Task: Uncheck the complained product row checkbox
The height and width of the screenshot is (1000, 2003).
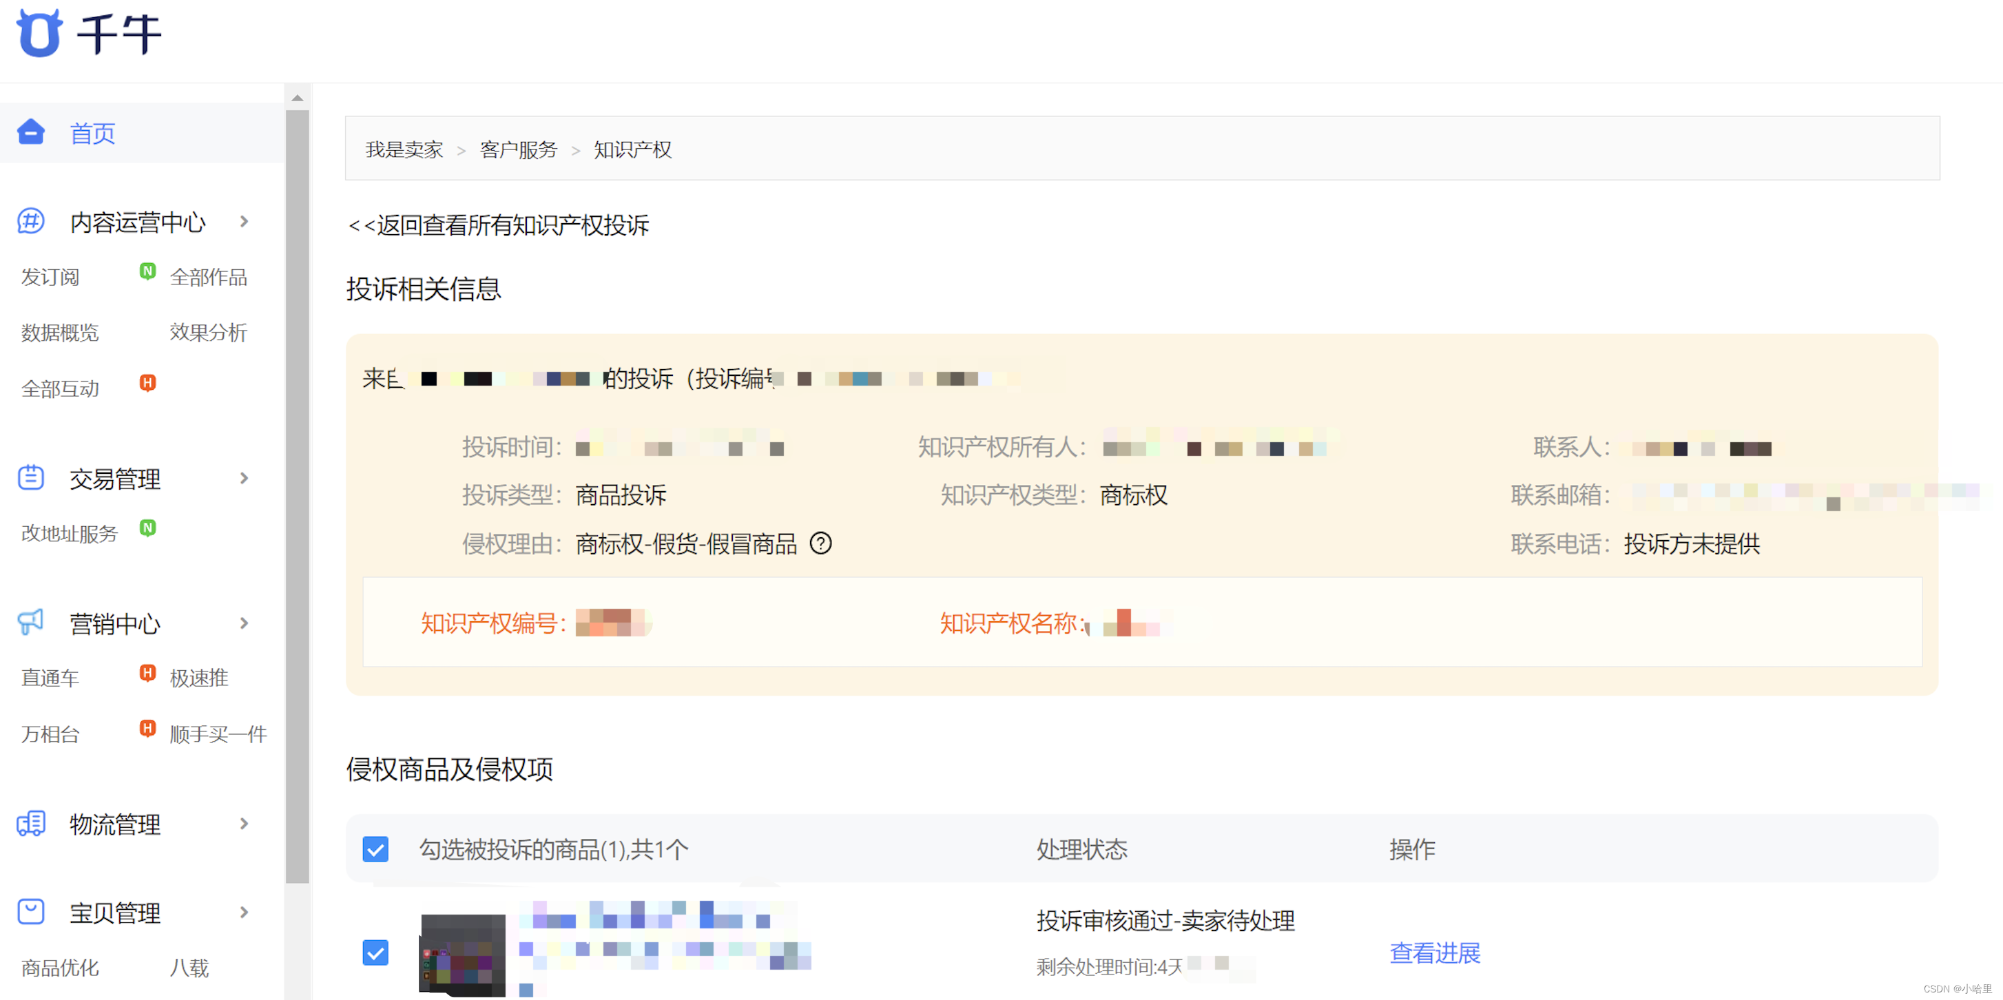Action: (x=375, y=952)
